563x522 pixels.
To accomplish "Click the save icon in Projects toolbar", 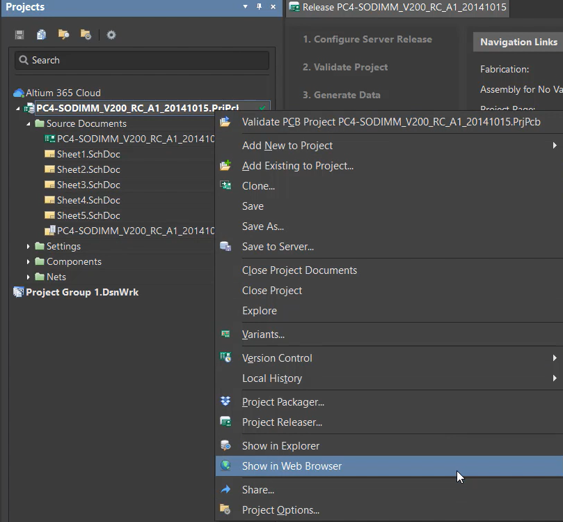I will [19, 35].
